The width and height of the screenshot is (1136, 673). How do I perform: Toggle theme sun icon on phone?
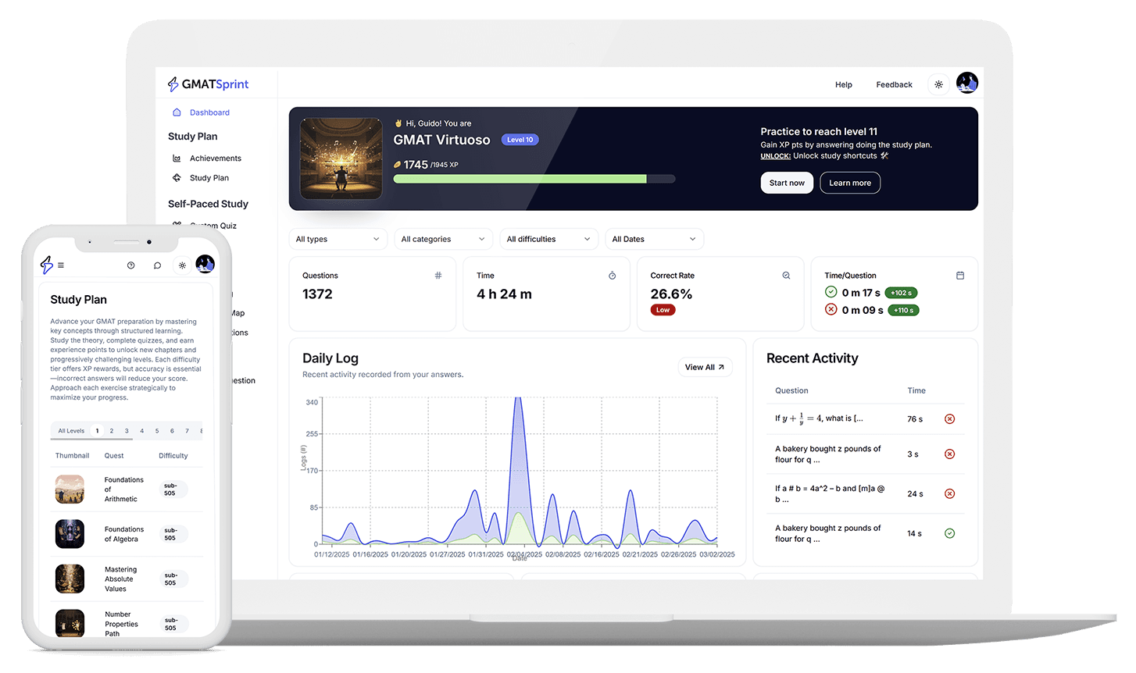point(182,265)
